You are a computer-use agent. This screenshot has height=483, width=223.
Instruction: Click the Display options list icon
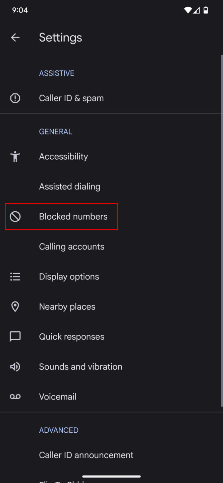(15, 276)
